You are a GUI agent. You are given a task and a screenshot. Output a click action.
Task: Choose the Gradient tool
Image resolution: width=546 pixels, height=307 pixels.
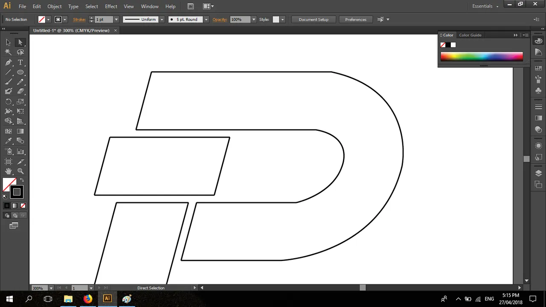click(x=20, y=131)
